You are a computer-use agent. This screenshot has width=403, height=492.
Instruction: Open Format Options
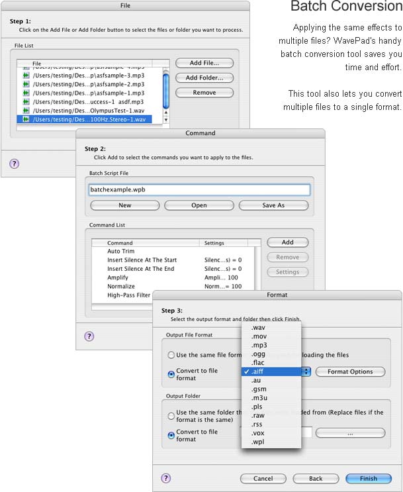coord(350,371)
